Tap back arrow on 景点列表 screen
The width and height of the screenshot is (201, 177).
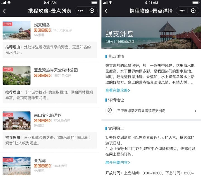[x=4, y=11]
